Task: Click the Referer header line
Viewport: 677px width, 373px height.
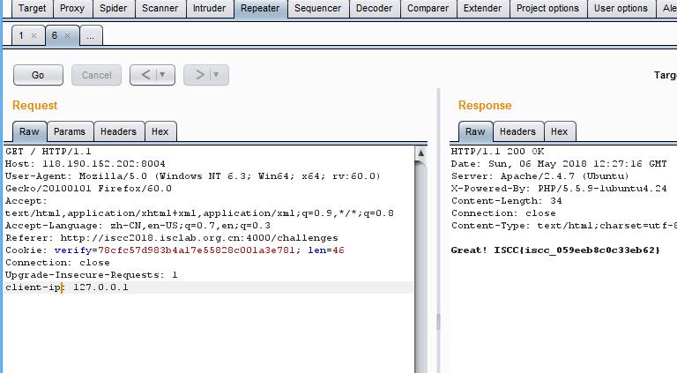Action: (x=172, y=238)
